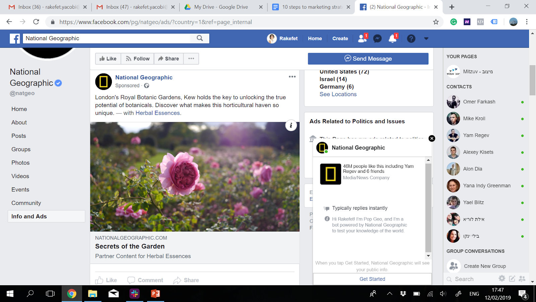Open Rakefet's profile link
536x302 pixels.
(x=282, y=39)
